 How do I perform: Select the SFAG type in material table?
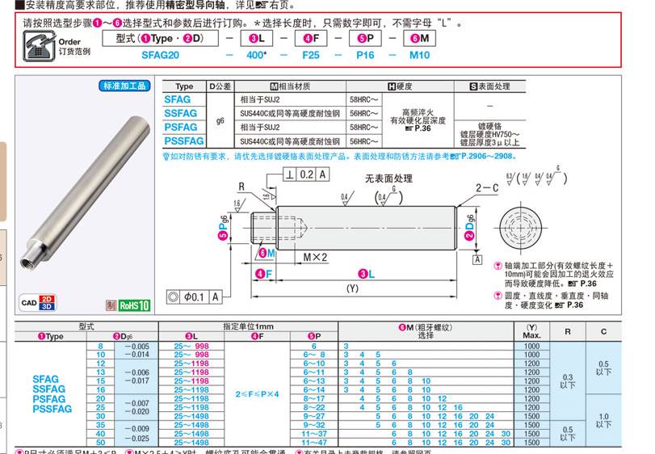point(178,99)
